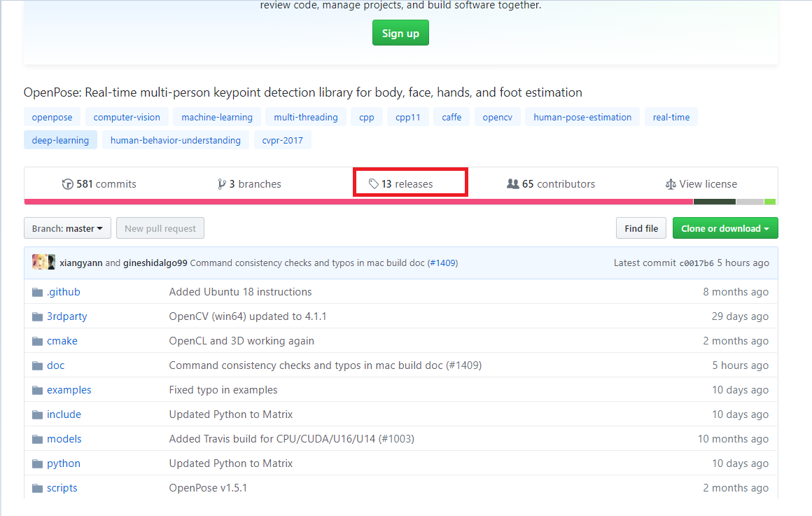The width and height of the screenshot is (812, 516).
Task: Click the doc folder icon
Action: click(x=37, y=365)
